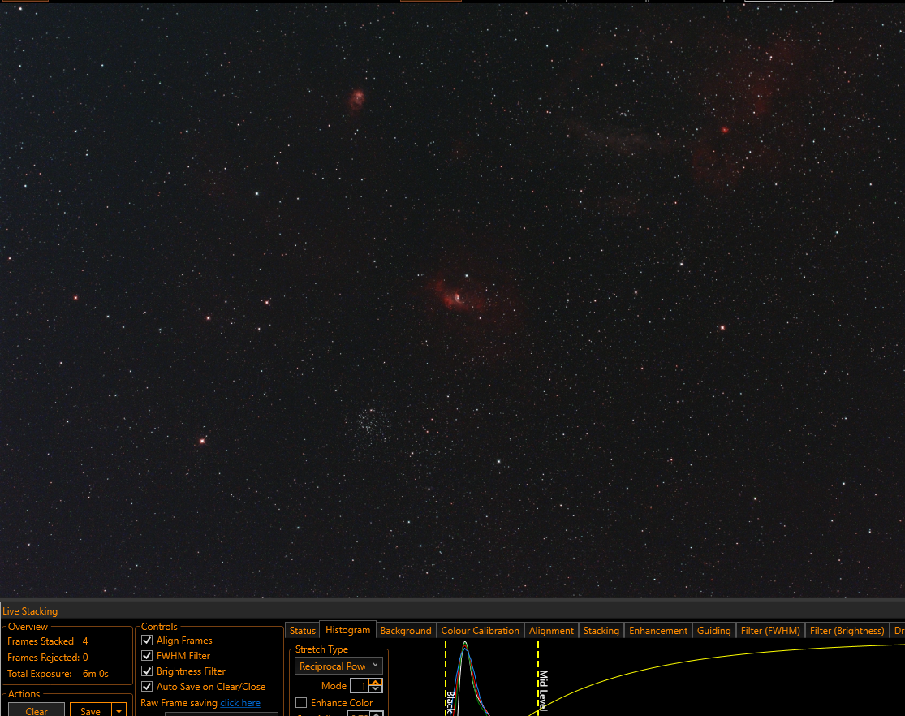Switch to the Status tab
This screenshot has height=716, width=905.
(303, 631)
